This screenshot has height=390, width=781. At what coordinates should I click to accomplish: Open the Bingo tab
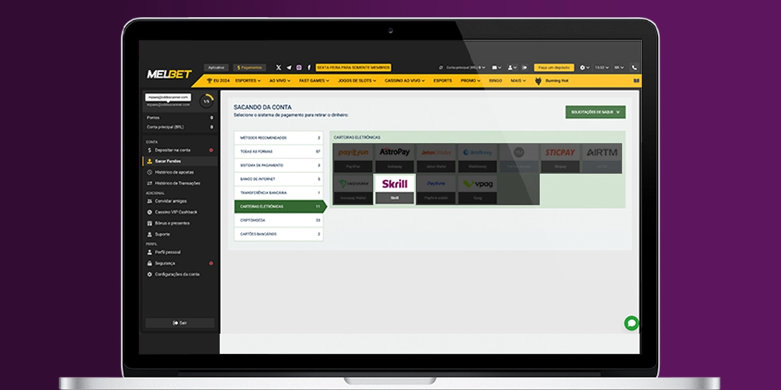495,81
